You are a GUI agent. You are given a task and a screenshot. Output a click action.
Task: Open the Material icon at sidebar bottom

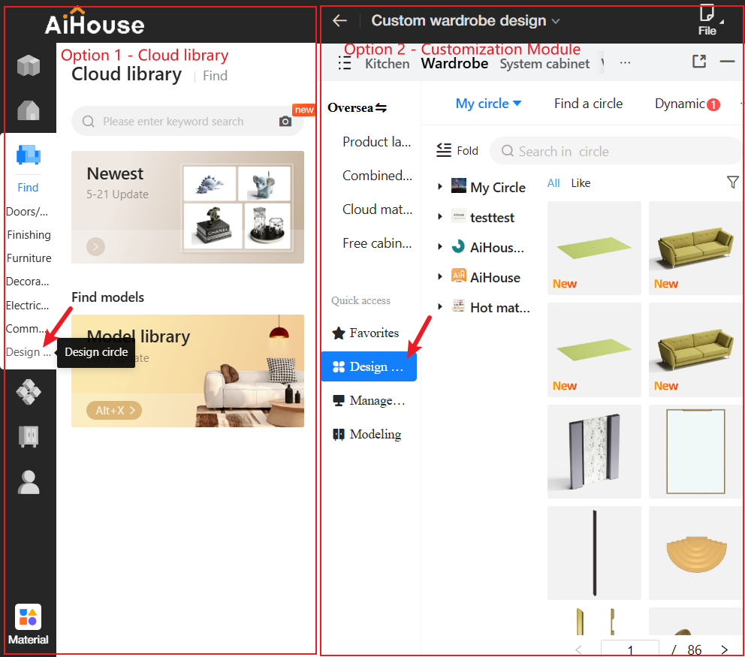click(x=28, y=617)
